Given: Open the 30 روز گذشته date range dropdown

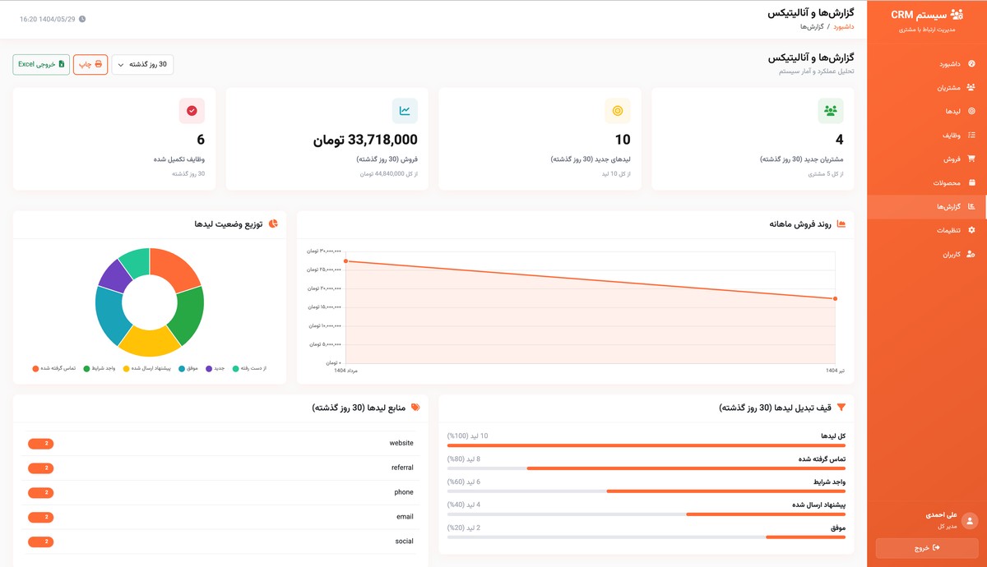Looking at the screenshot, I should tap(141, 63).
